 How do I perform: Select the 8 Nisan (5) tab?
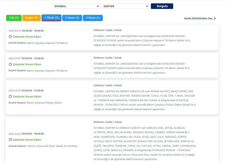(x=72, y=18)
